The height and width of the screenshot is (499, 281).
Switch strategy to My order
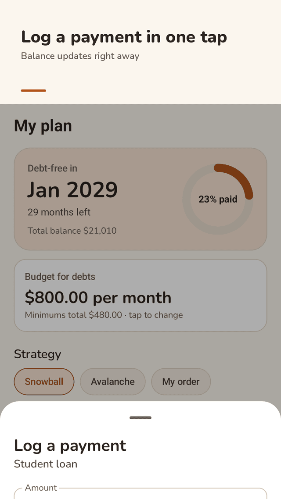coord(181,381)
